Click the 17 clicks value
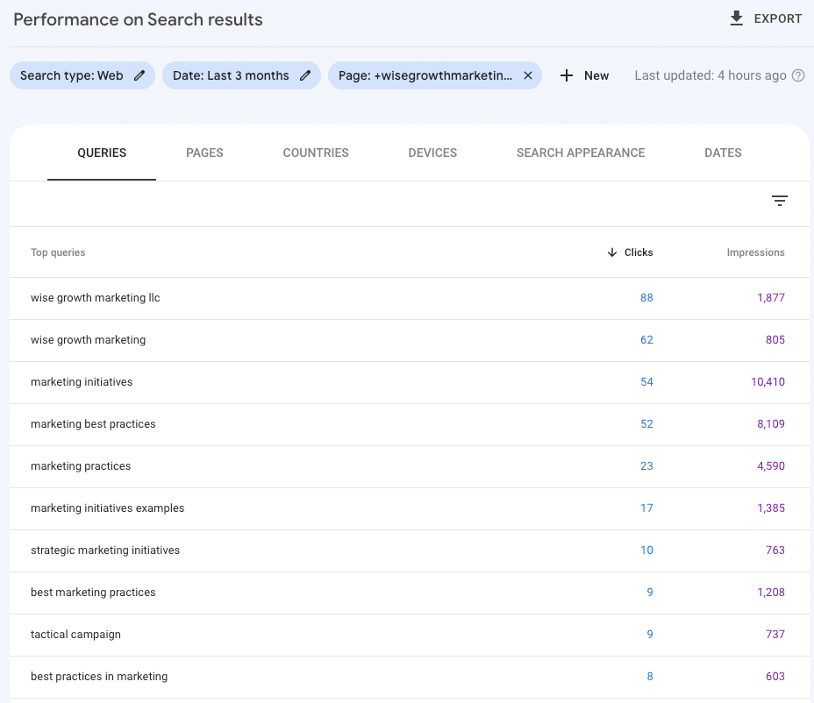 [646, 508]
